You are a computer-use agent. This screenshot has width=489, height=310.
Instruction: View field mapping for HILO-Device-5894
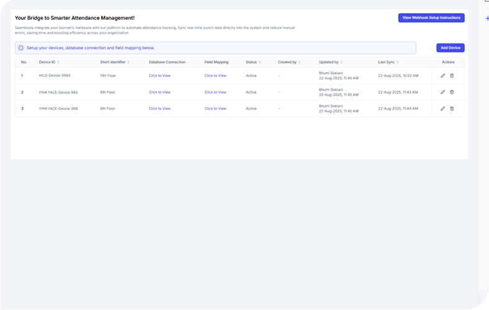point(215,75)
